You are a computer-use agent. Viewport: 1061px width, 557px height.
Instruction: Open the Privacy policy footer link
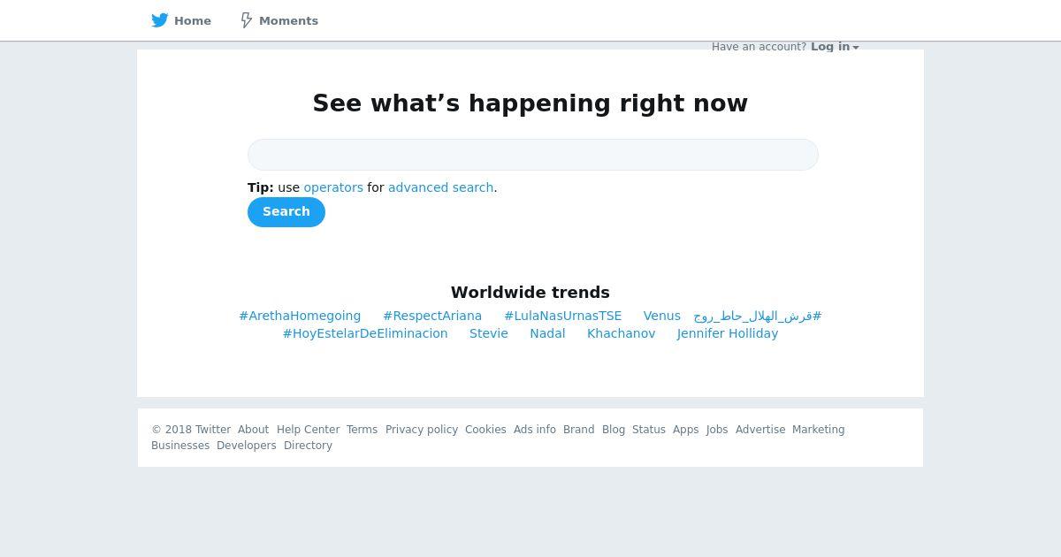[422, 430]
